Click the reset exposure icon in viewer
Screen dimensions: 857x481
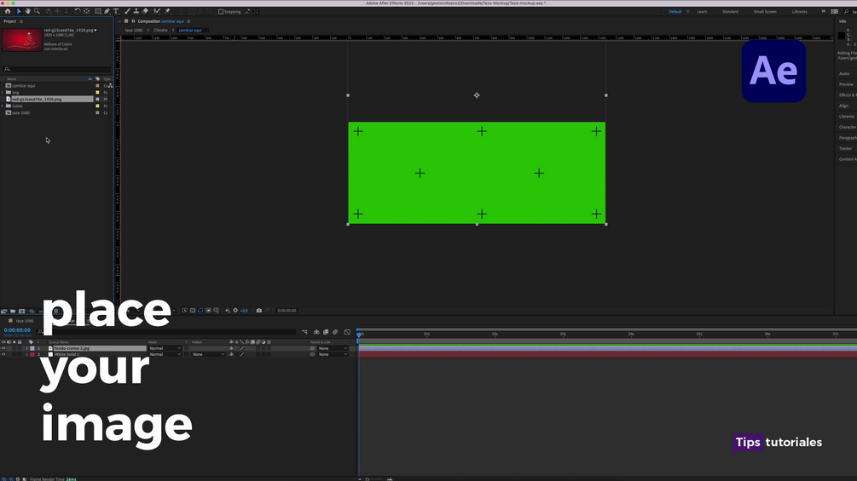235,310
